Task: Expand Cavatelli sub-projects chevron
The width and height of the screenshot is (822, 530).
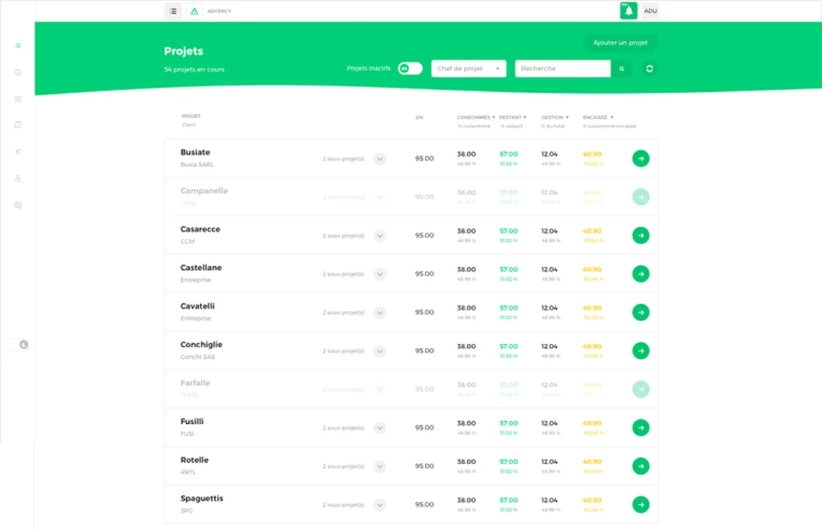Action: [380, 312]
